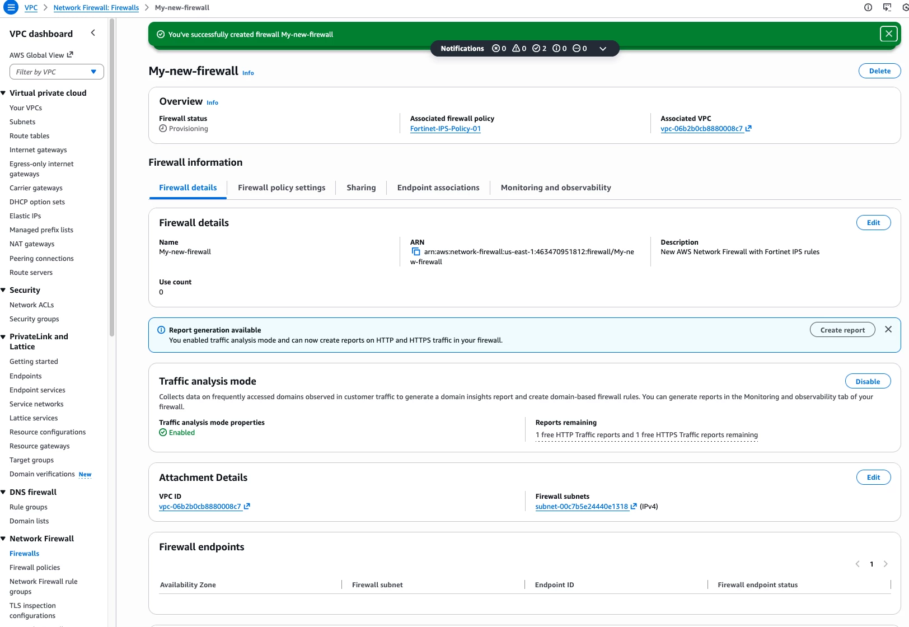The height and width of the screenshot is (627, 909).
Task: Disable Traffic analysis mode
Action: (x=868, y=381)
